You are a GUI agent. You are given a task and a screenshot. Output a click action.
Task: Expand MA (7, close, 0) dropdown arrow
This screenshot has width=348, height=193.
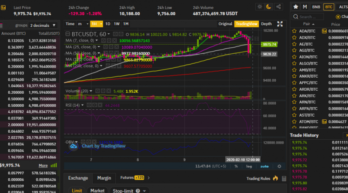pos(97,40)
